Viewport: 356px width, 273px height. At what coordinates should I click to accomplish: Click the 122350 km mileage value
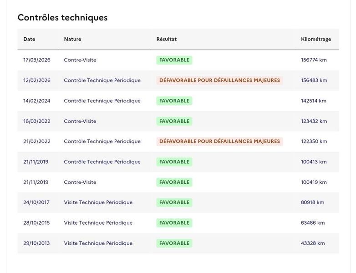pyautogui.click(x=314, y=142)
